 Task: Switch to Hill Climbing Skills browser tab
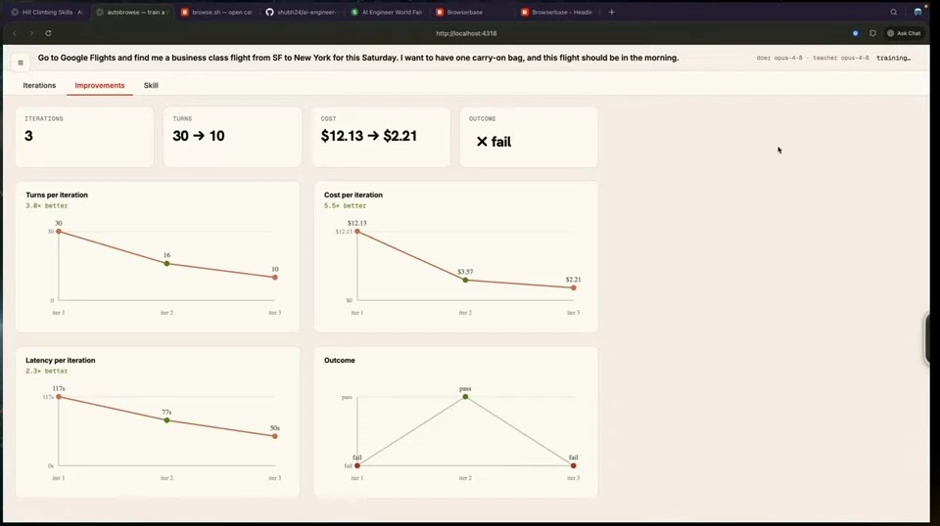pyautogui.click(x=47, y=12)
